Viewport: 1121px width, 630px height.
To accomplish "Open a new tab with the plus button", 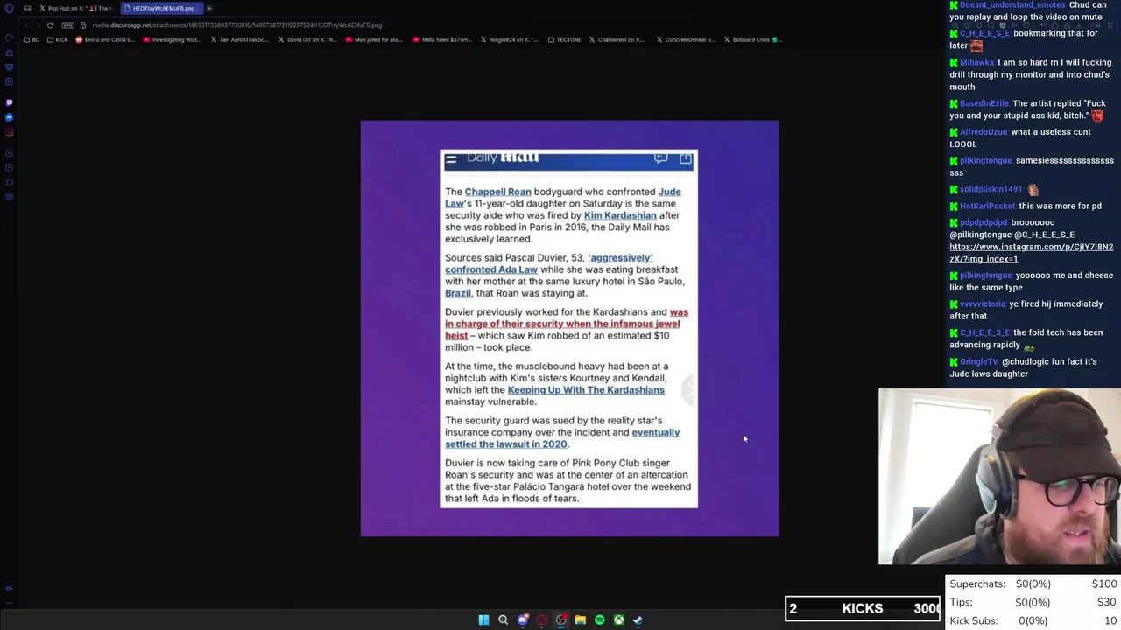I will (209, 9).
